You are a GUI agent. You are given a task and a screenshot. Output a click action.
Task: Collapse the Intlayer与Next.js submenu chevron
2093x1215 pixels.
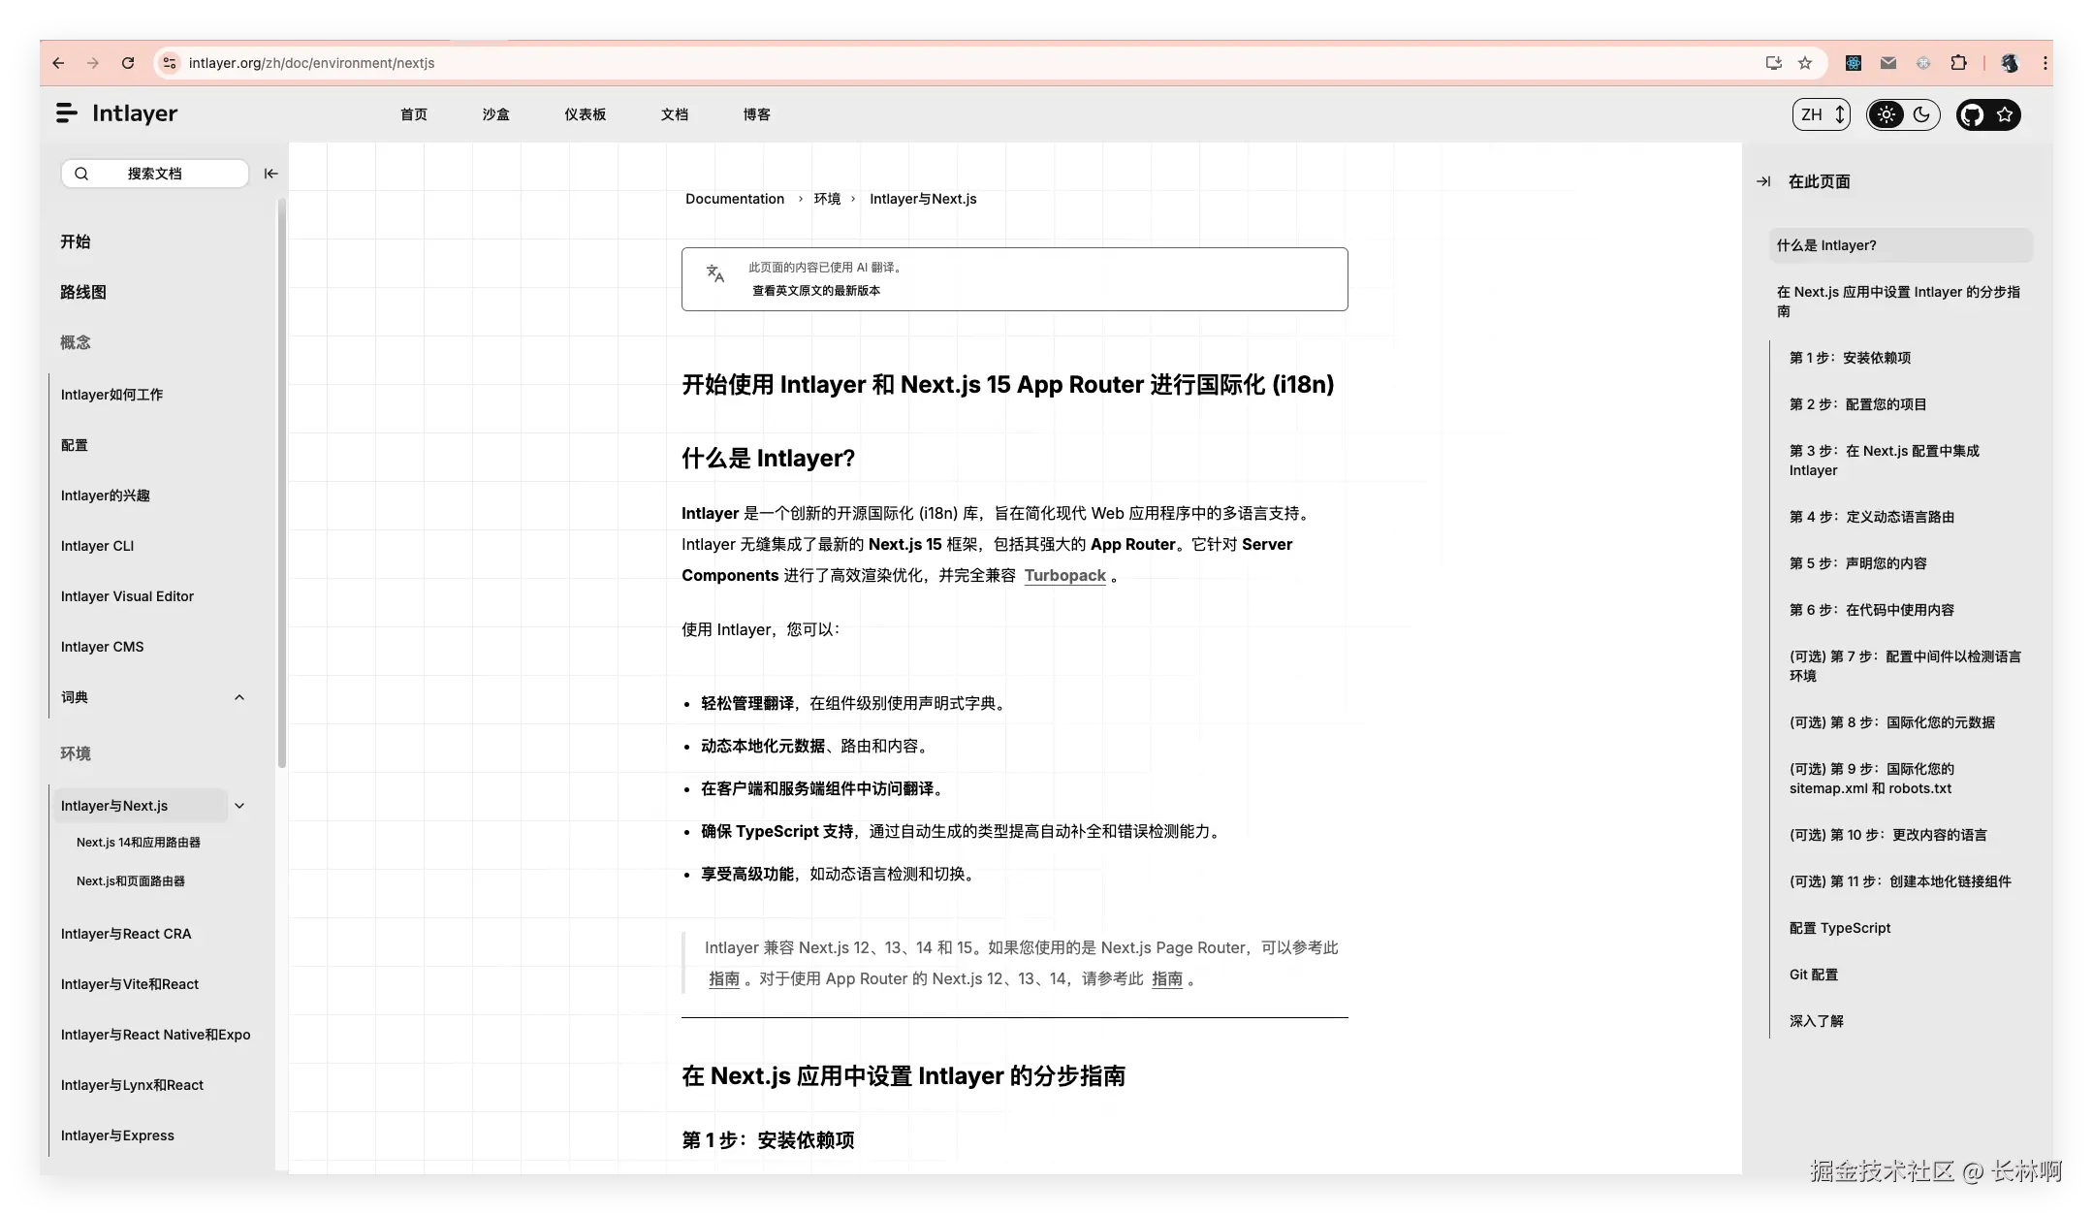(239, 806)
